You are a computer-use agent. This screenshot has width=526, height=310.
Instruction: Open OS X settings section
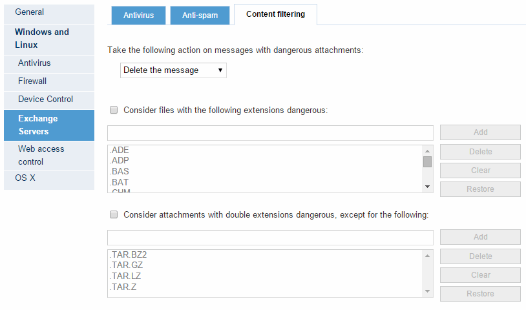[x=25, y=178]
